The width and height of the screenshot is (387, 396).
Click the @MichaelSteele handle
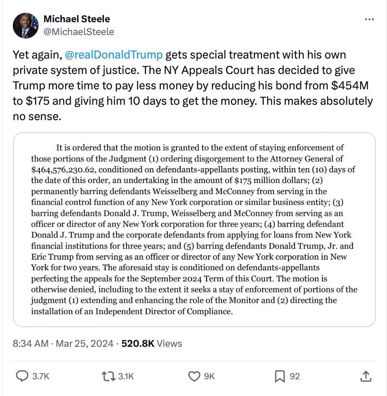[x=79, y=32]
